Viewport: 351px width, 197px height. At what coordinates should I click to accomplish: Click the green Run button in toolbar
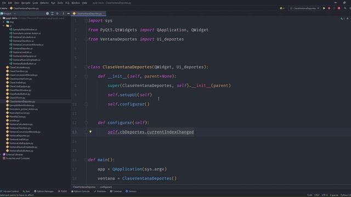[324, 8]
